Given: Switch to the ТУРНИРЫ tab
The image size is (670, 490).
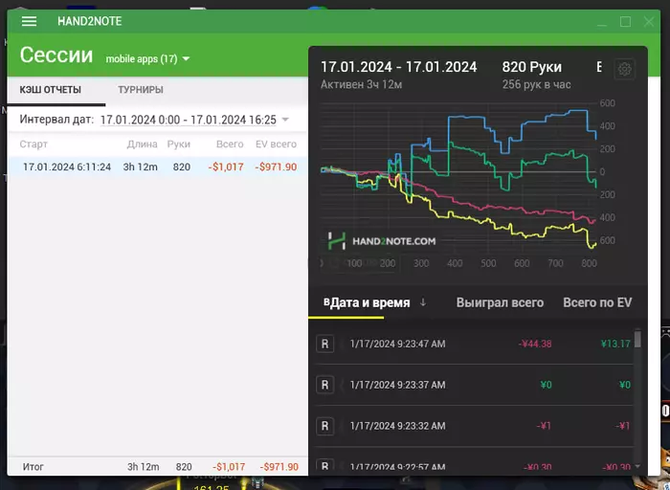Looking at the screenshot, I should point(141,90).
